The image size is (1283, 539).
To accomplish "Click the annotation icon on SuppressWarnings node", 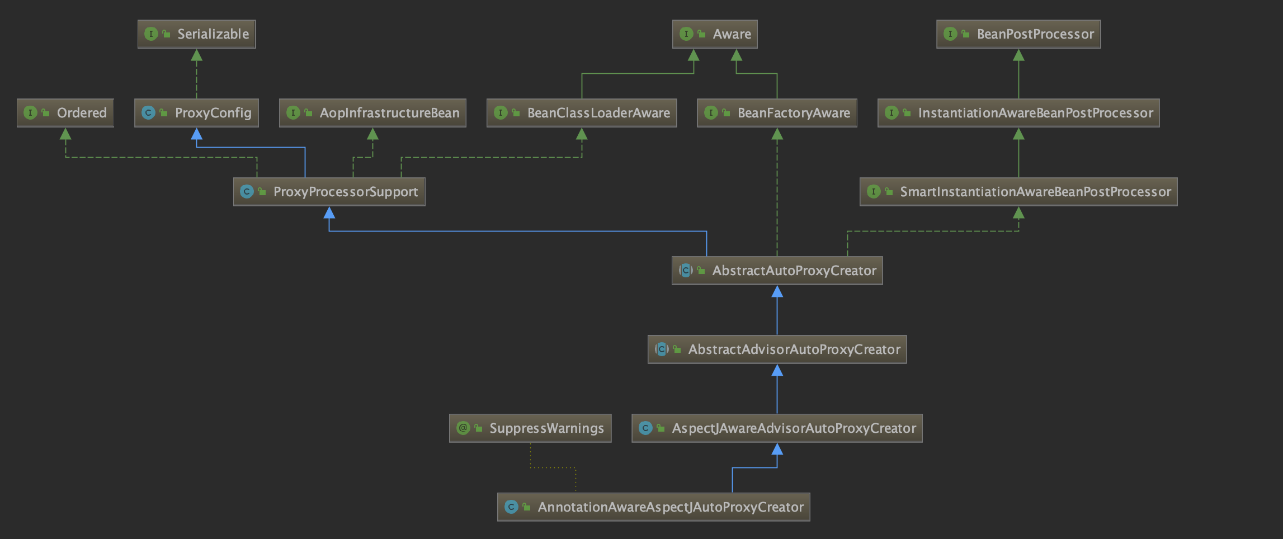I will (x=463, y=428).
